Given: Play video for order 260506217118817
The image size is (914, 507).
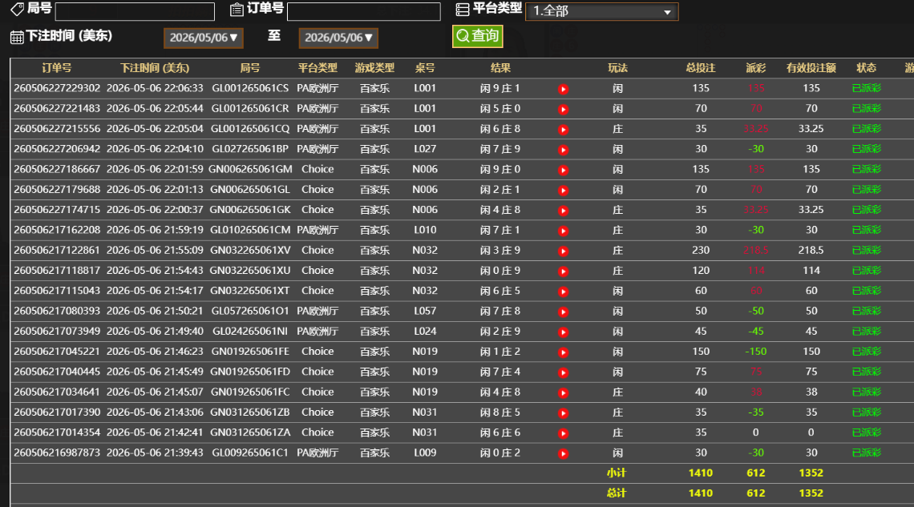Looking at the screenshot, I should [563, 272].
